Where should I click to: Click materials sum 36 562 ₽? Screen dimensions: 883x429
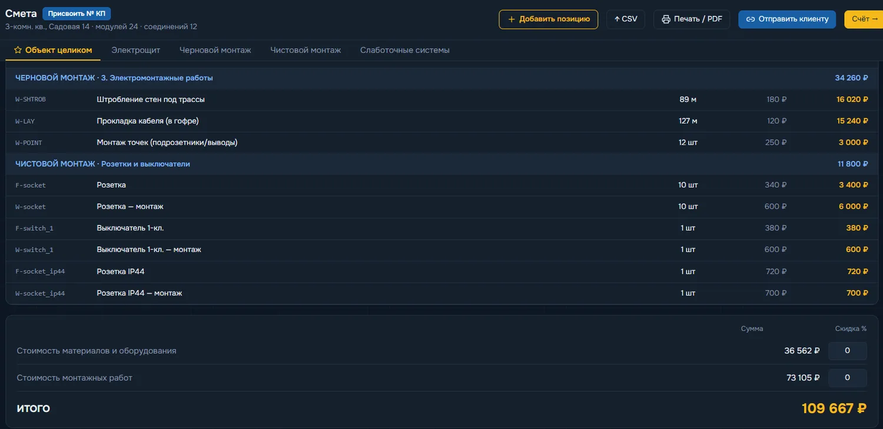coord(802,351)
